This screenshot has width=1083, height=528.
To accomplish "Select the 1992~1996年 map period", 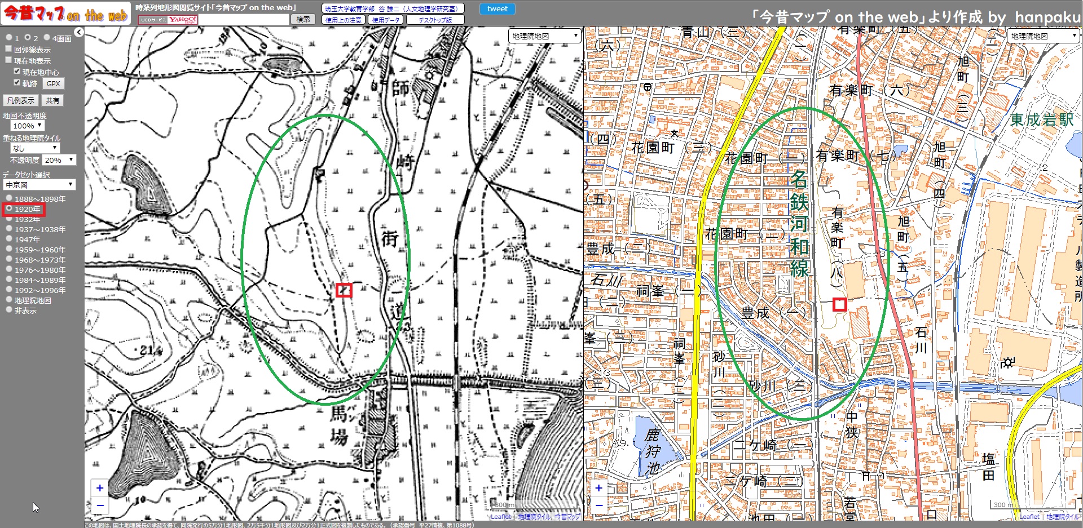I will pyautogui.click(x=9, y=290).
